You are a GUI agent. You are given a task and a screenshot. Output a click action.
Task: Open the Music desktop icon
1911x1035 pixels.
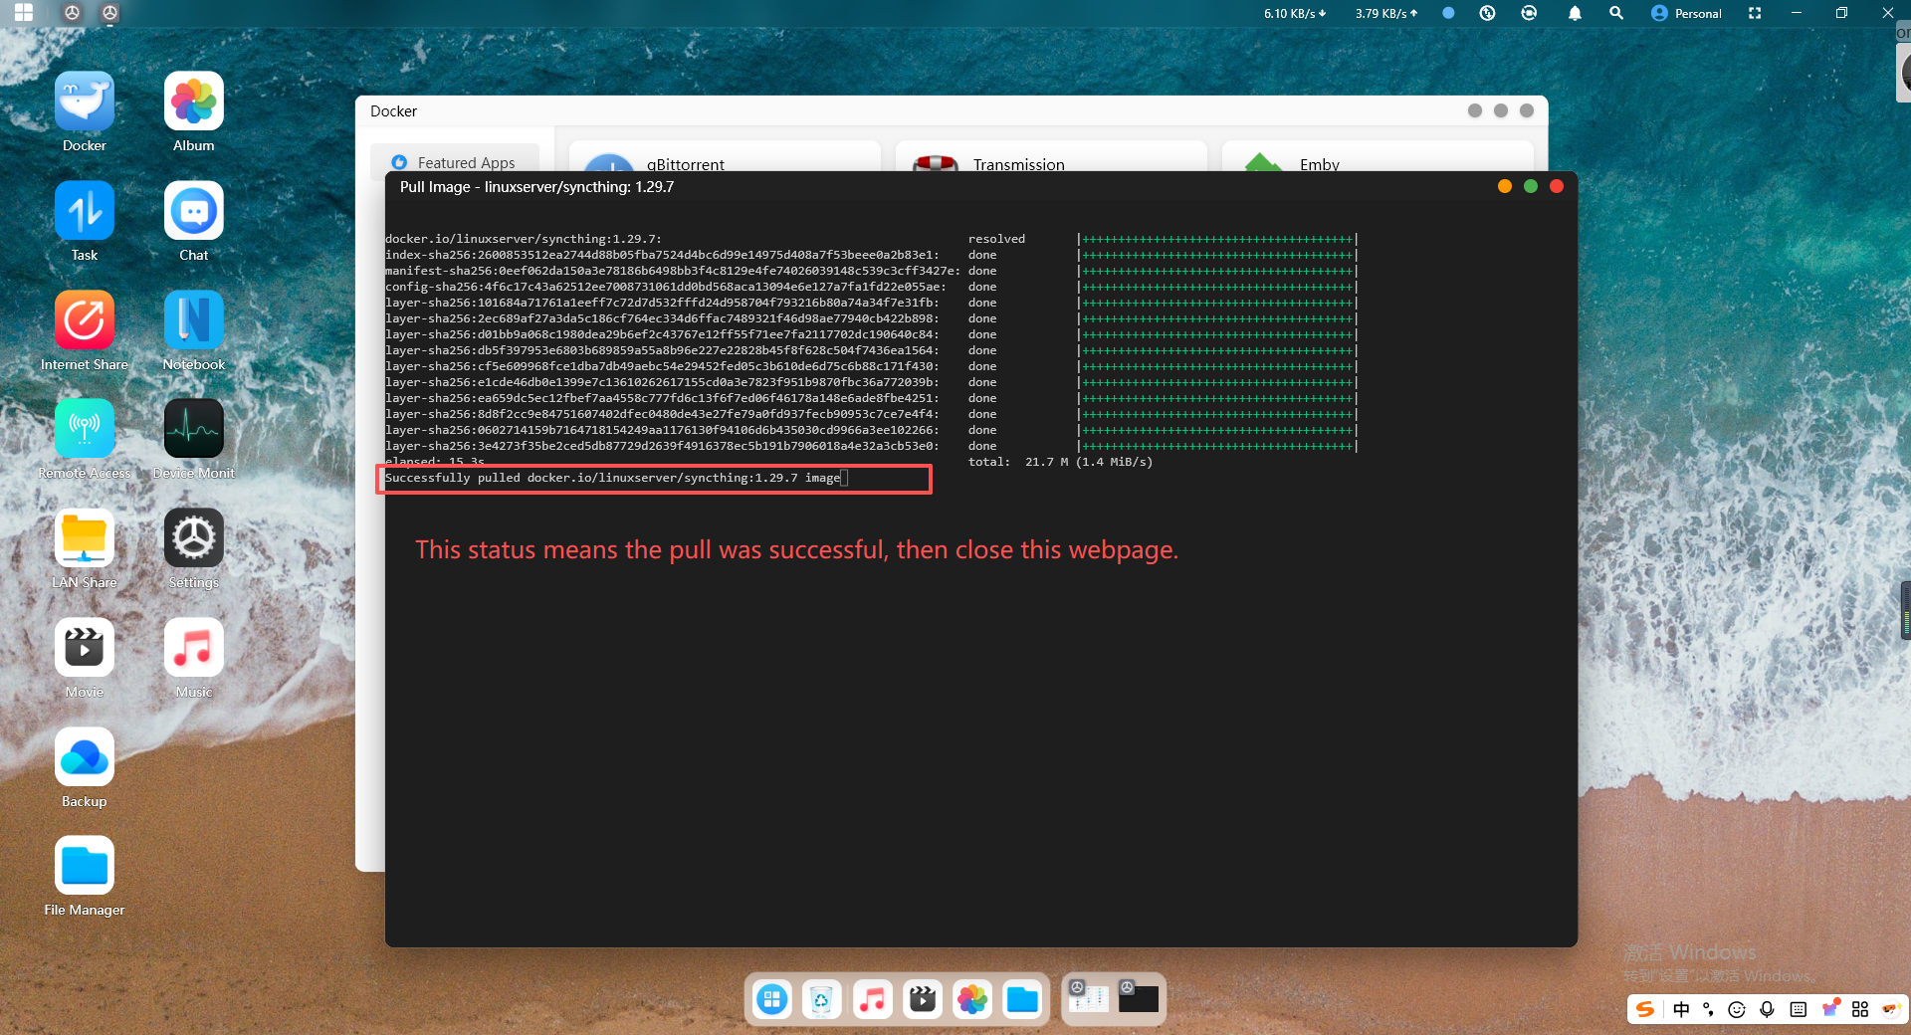194,648
